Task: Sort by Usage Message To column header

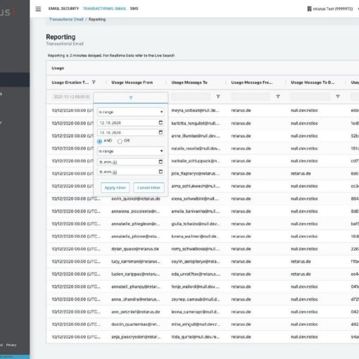Action: (x=189, y=82)
